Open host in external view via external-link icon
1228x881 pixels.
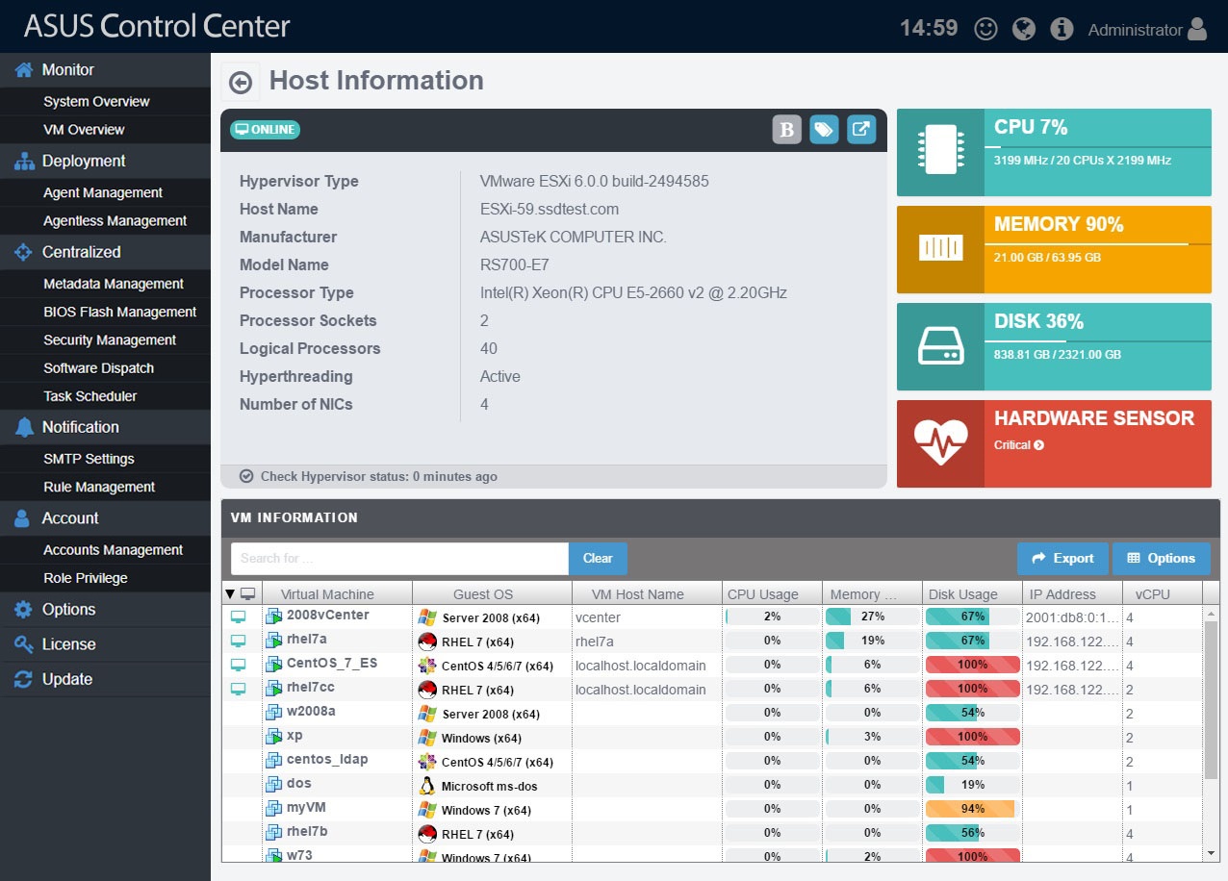point(861,129)
